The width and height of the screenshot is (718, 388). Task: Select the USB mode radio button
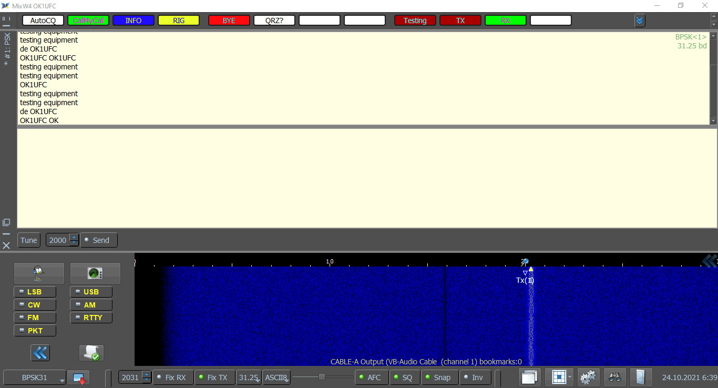[91, 292]
